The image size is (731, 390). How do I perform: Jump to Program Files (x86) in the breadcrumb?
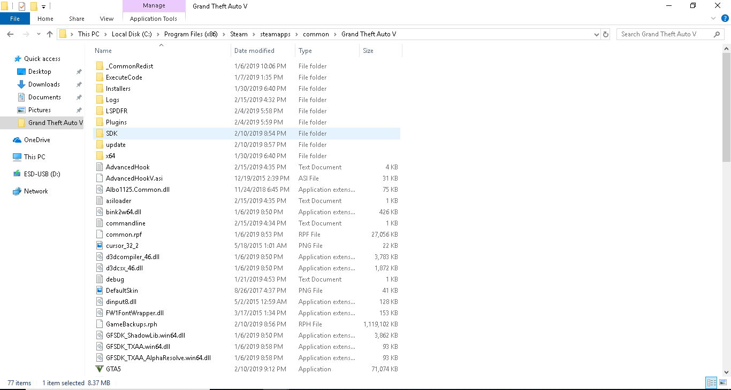coord(191,34)
